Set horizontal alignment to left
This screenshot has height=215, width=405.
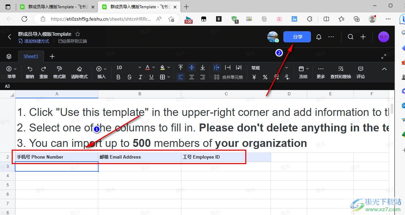tap(181, 77)
